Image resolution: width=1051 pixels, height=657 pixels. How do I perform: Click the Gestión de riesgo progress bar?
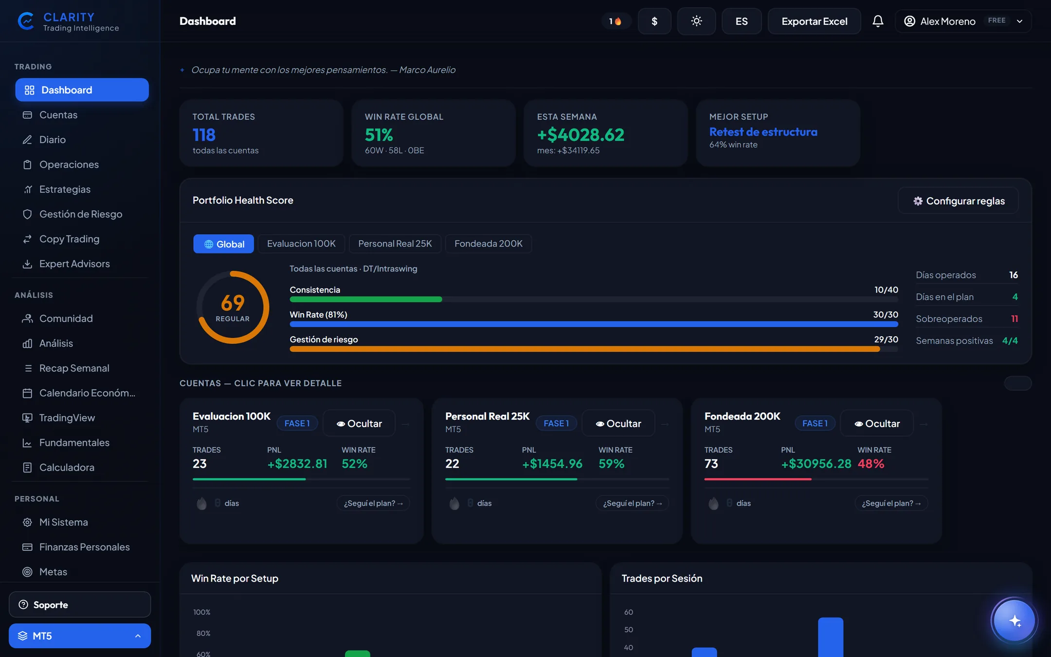point(594,349)
